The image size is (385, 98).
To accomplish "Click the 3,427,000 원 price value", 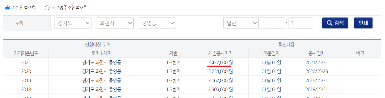I will (220, 63).
